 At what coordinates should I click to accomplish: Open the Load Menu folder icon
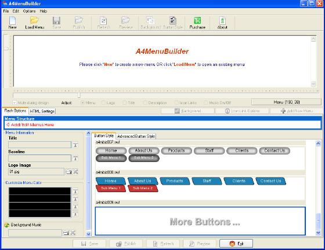coord(34,20)
